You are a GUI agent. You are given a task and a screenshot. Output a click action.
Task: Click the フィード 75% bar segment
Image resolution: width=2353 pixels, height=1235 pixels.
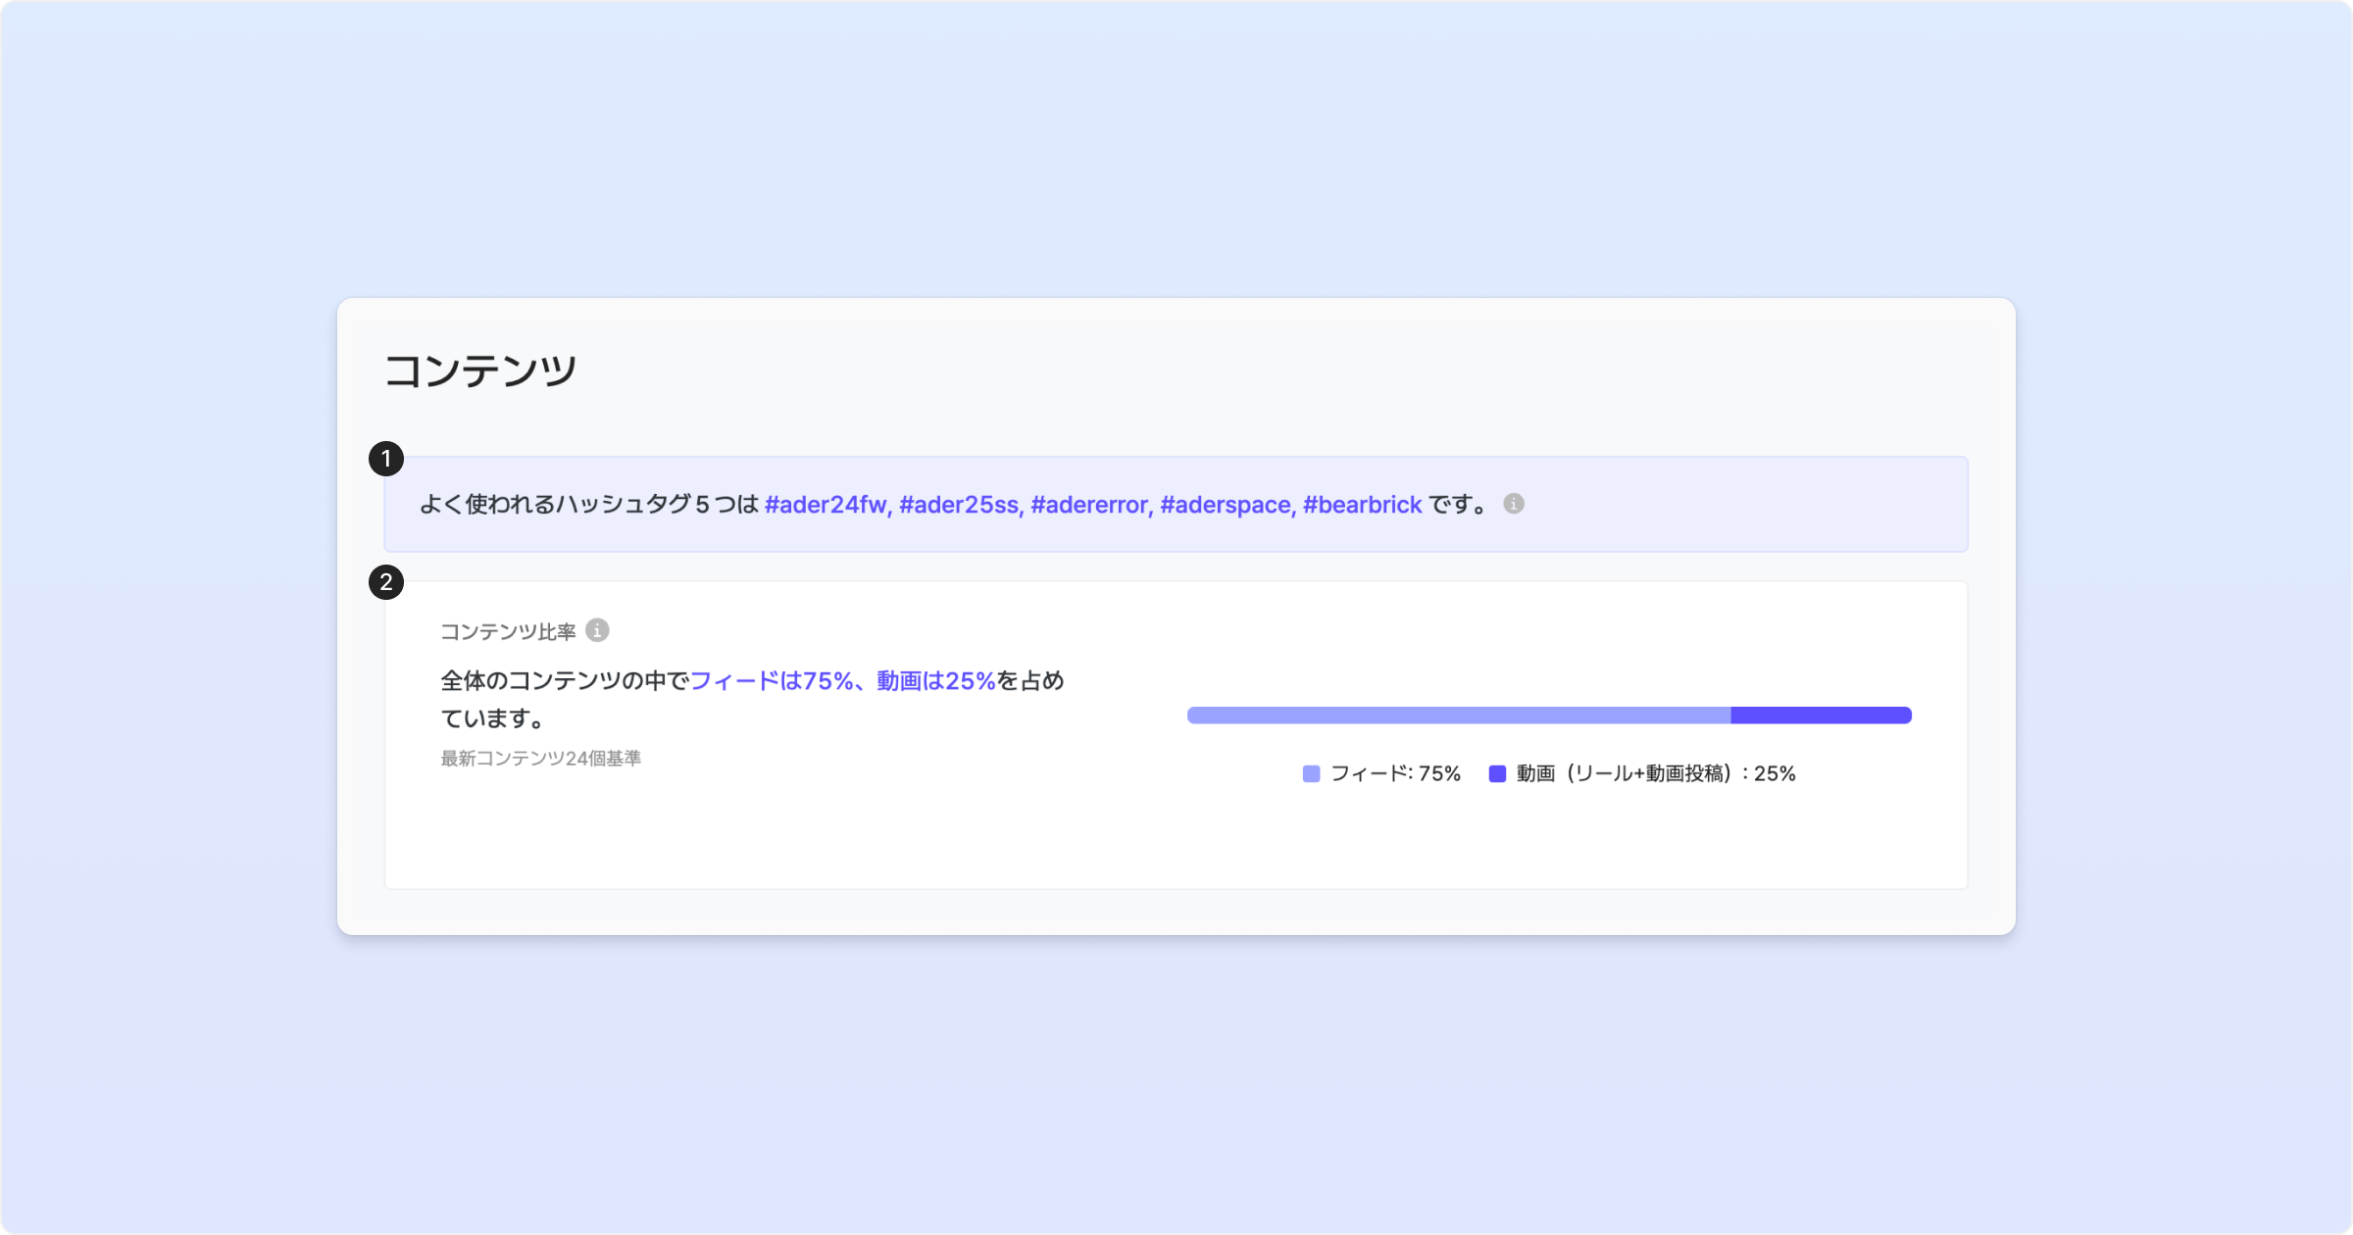tap(1458, 716)
